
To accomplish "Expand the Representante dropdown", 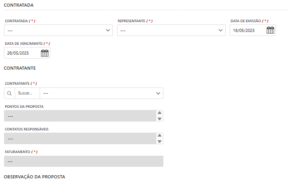I will 171,30.
